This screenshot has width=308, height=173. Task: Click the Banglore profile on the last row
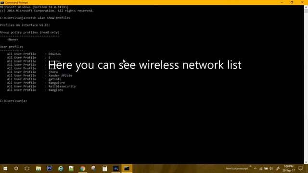tap(56, 90)
